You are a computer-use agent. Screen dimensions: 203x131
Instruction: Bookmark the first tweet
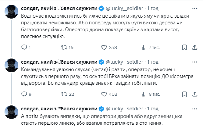click(x=184, y=47)
